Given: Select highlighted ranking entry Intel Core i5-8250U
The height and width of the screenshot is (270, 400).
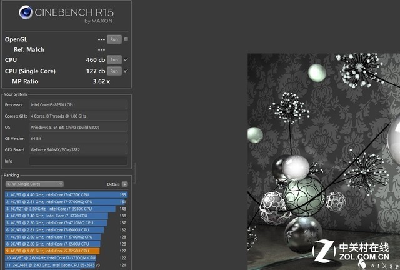Looking at the screenshot, I should (66, 251).
